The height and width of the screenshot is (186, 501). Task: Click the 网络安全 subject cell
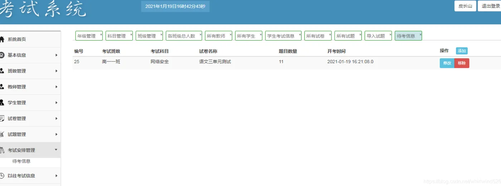click(160, 62)
